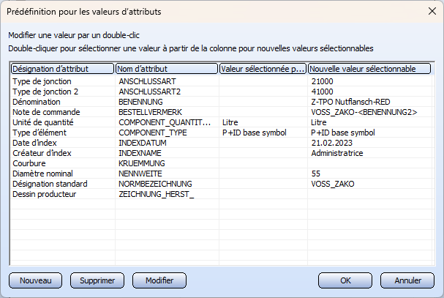Click the nominal diameter value 55
The image size is (444, 298).
point(316,174)
